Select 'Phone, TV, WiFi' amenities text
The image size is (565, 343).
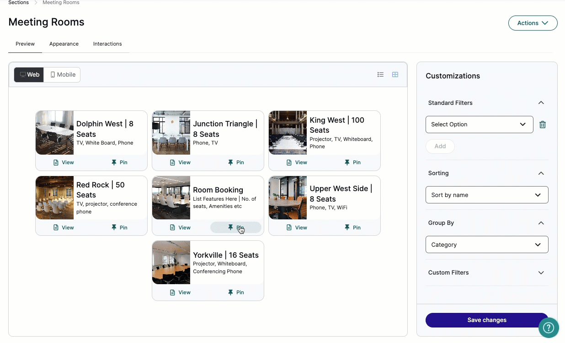(x=328, y=208)
